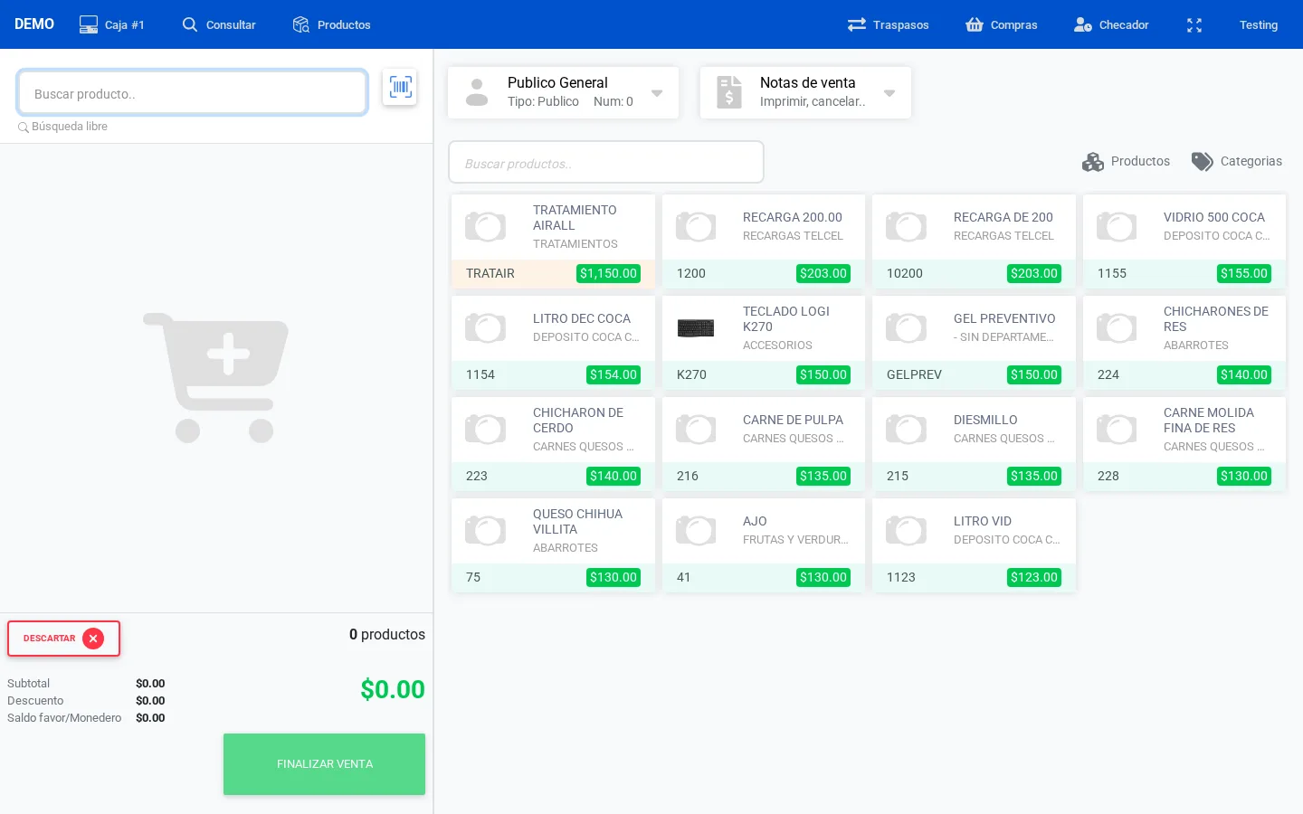Click the DEMO logo text
Viewport: 1303px width, 814px height.
34,24
